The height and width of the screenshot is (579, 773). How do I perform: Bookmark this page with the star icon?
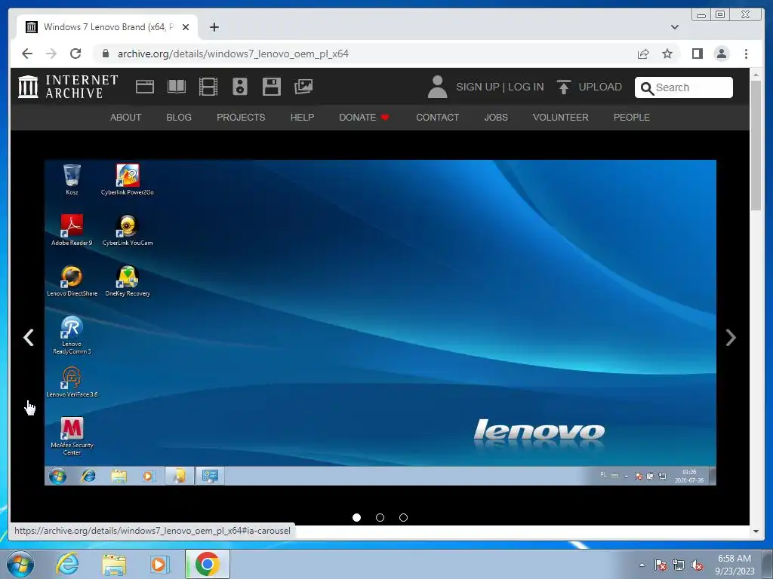click(667, 54)
